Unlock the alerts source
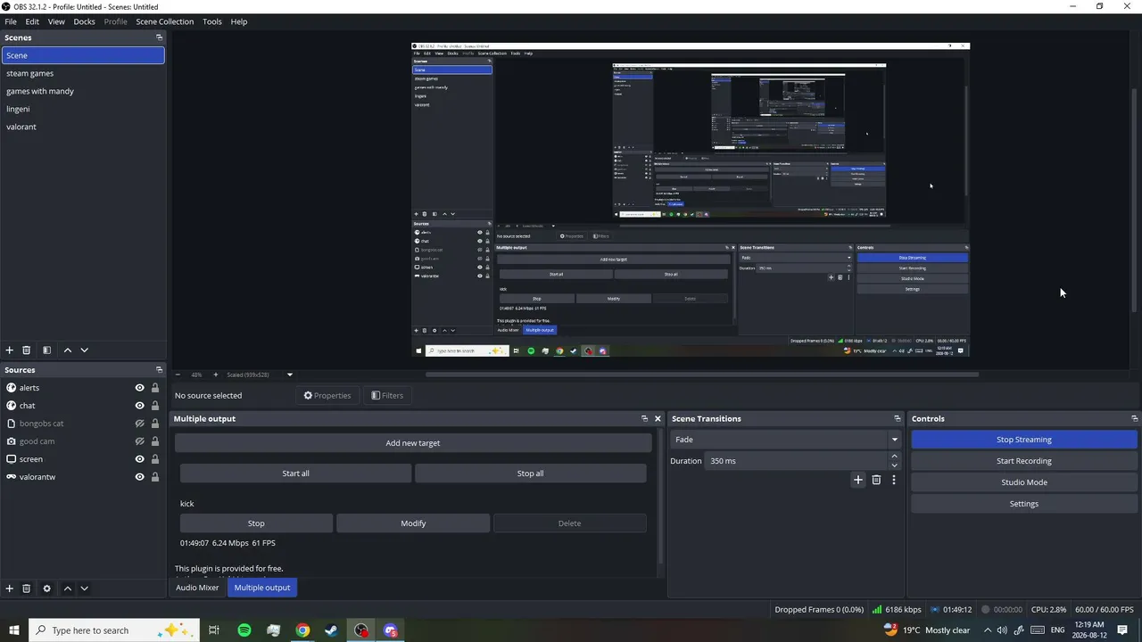 tap(155, 388)
